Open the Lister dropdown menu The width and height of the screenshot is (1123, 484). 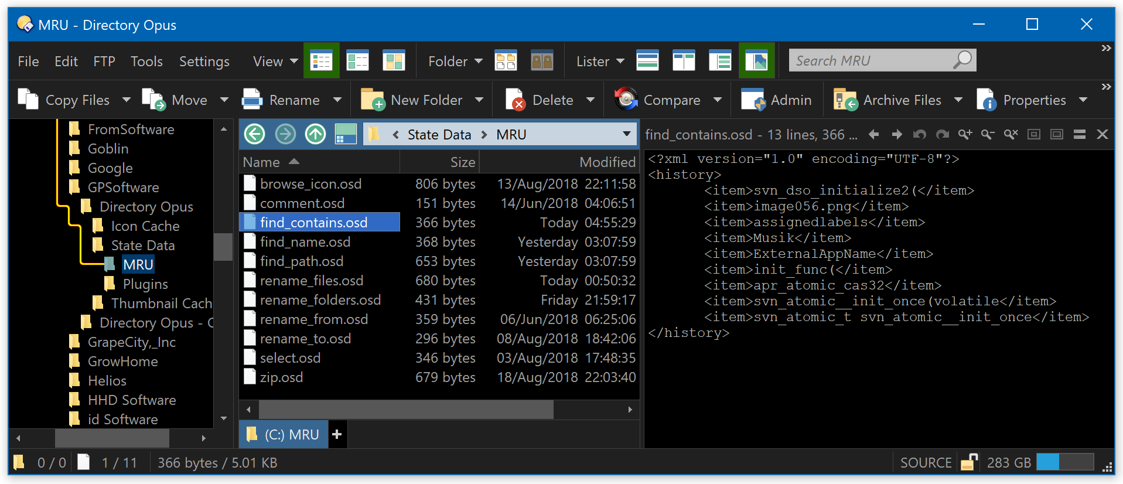click(600, 62)
